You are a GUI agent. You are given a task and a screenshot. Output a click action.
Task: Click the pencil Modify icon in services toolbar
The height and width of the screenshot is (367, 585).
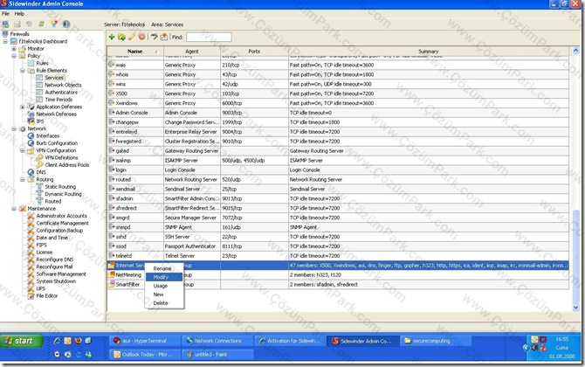pos(132,37)
